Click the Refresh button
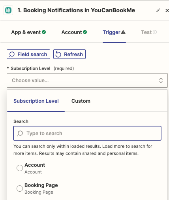 point(69,54)
